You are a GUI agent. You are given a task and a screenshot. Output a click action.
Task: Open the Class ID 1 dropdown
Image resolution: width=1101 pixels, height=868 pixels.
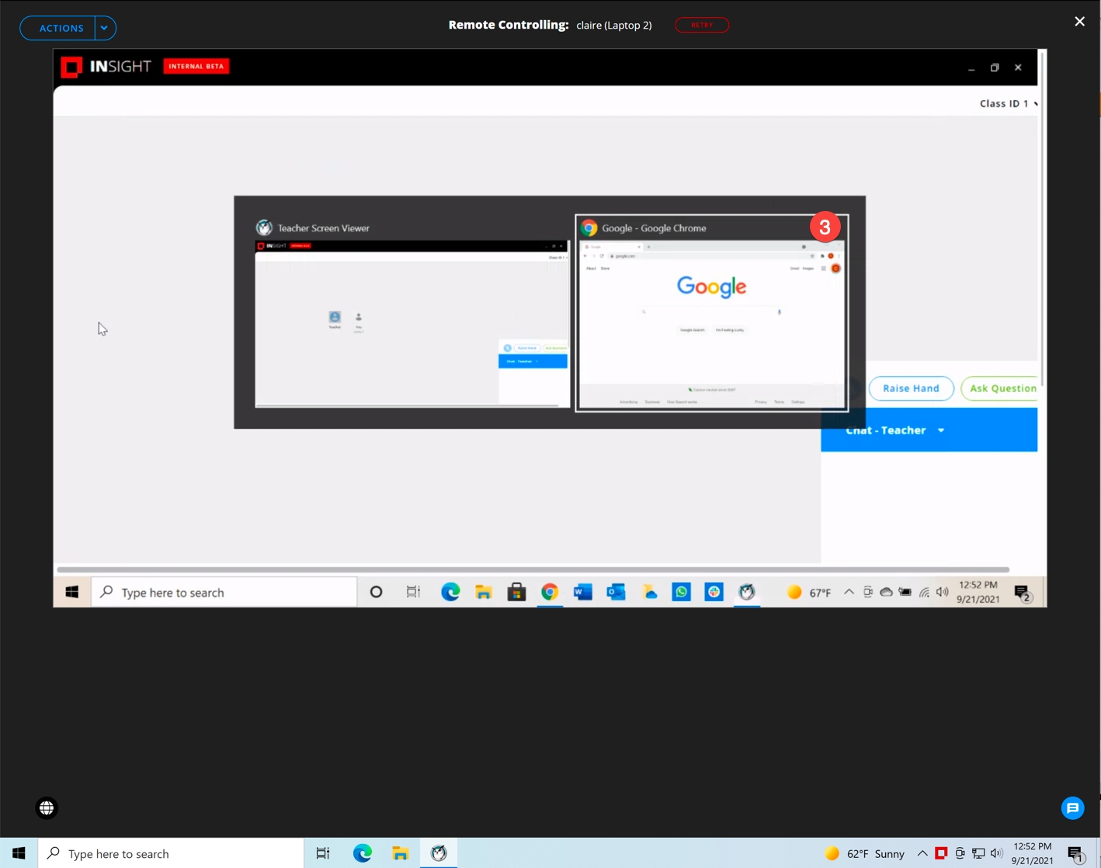pos(1008,103)
